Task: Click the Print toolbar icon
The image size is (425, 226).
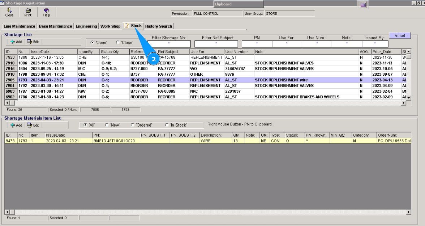Action: click(28, 12)
